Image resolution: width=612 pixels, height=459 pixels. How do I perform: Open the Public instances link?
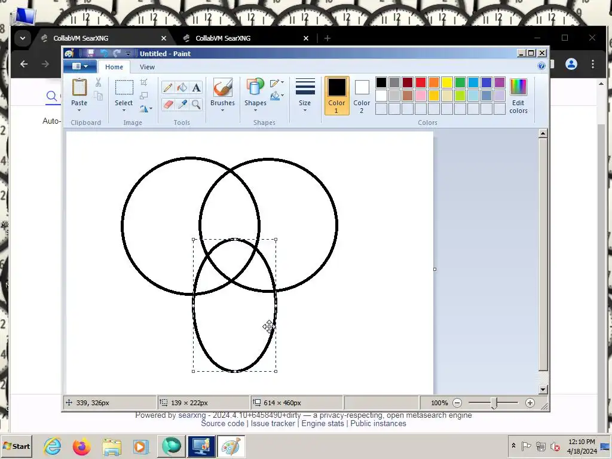point(378,424)
